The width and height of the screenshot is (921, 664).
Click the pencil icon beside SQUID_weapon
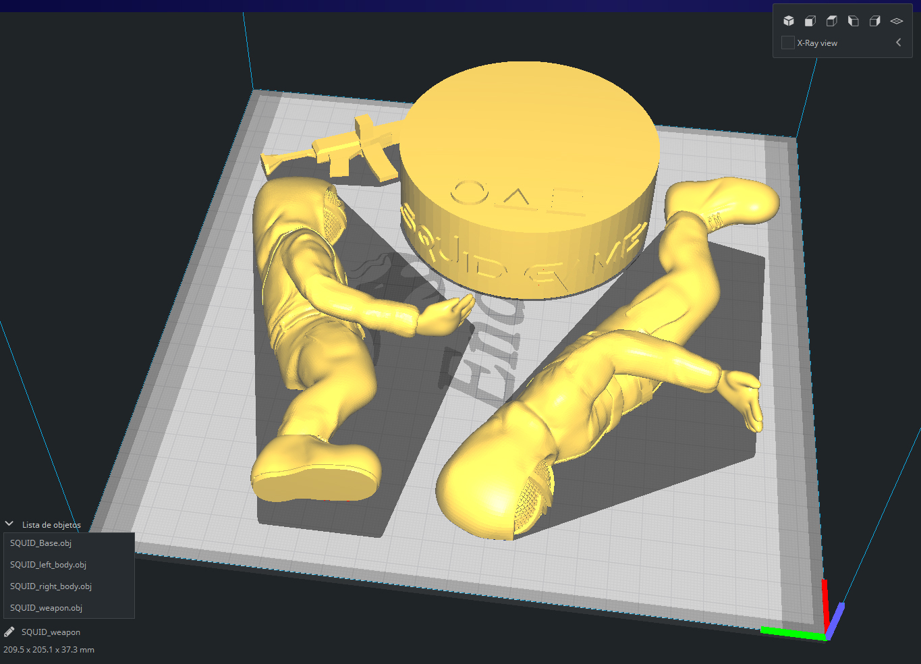tap(9, 632)
